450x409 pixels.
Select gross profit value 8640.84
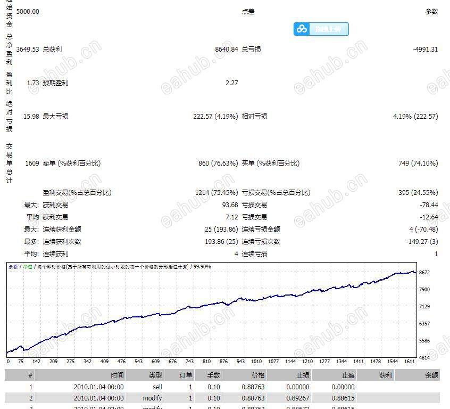click(227, 49)
